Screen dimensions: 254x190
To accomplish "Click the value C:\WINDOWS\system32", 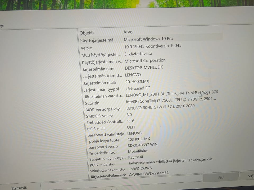I will pyautogui.click(x=148, y=174).
